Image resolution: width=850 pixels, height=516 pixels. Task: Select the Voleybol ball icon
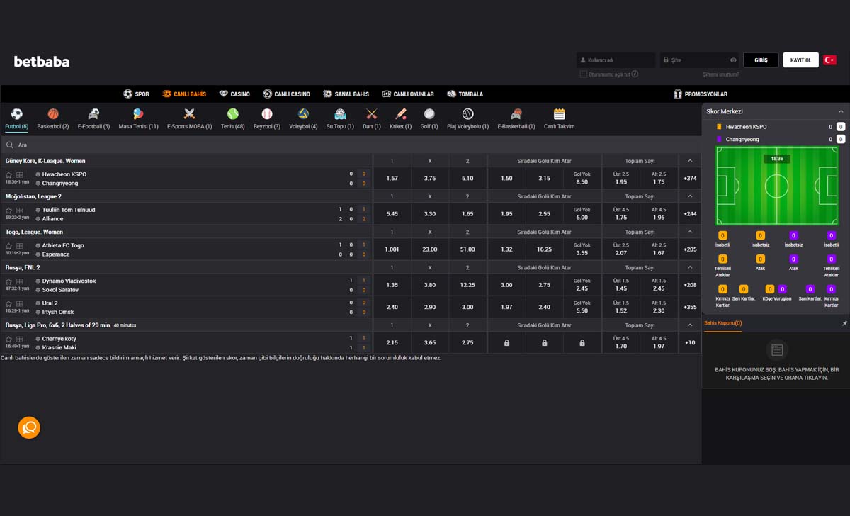click(x=303, y=113)
